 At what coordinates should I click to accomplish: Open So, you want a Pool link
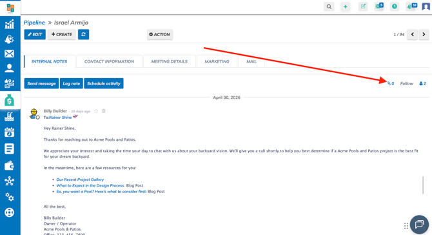click(x=101, y=191)
